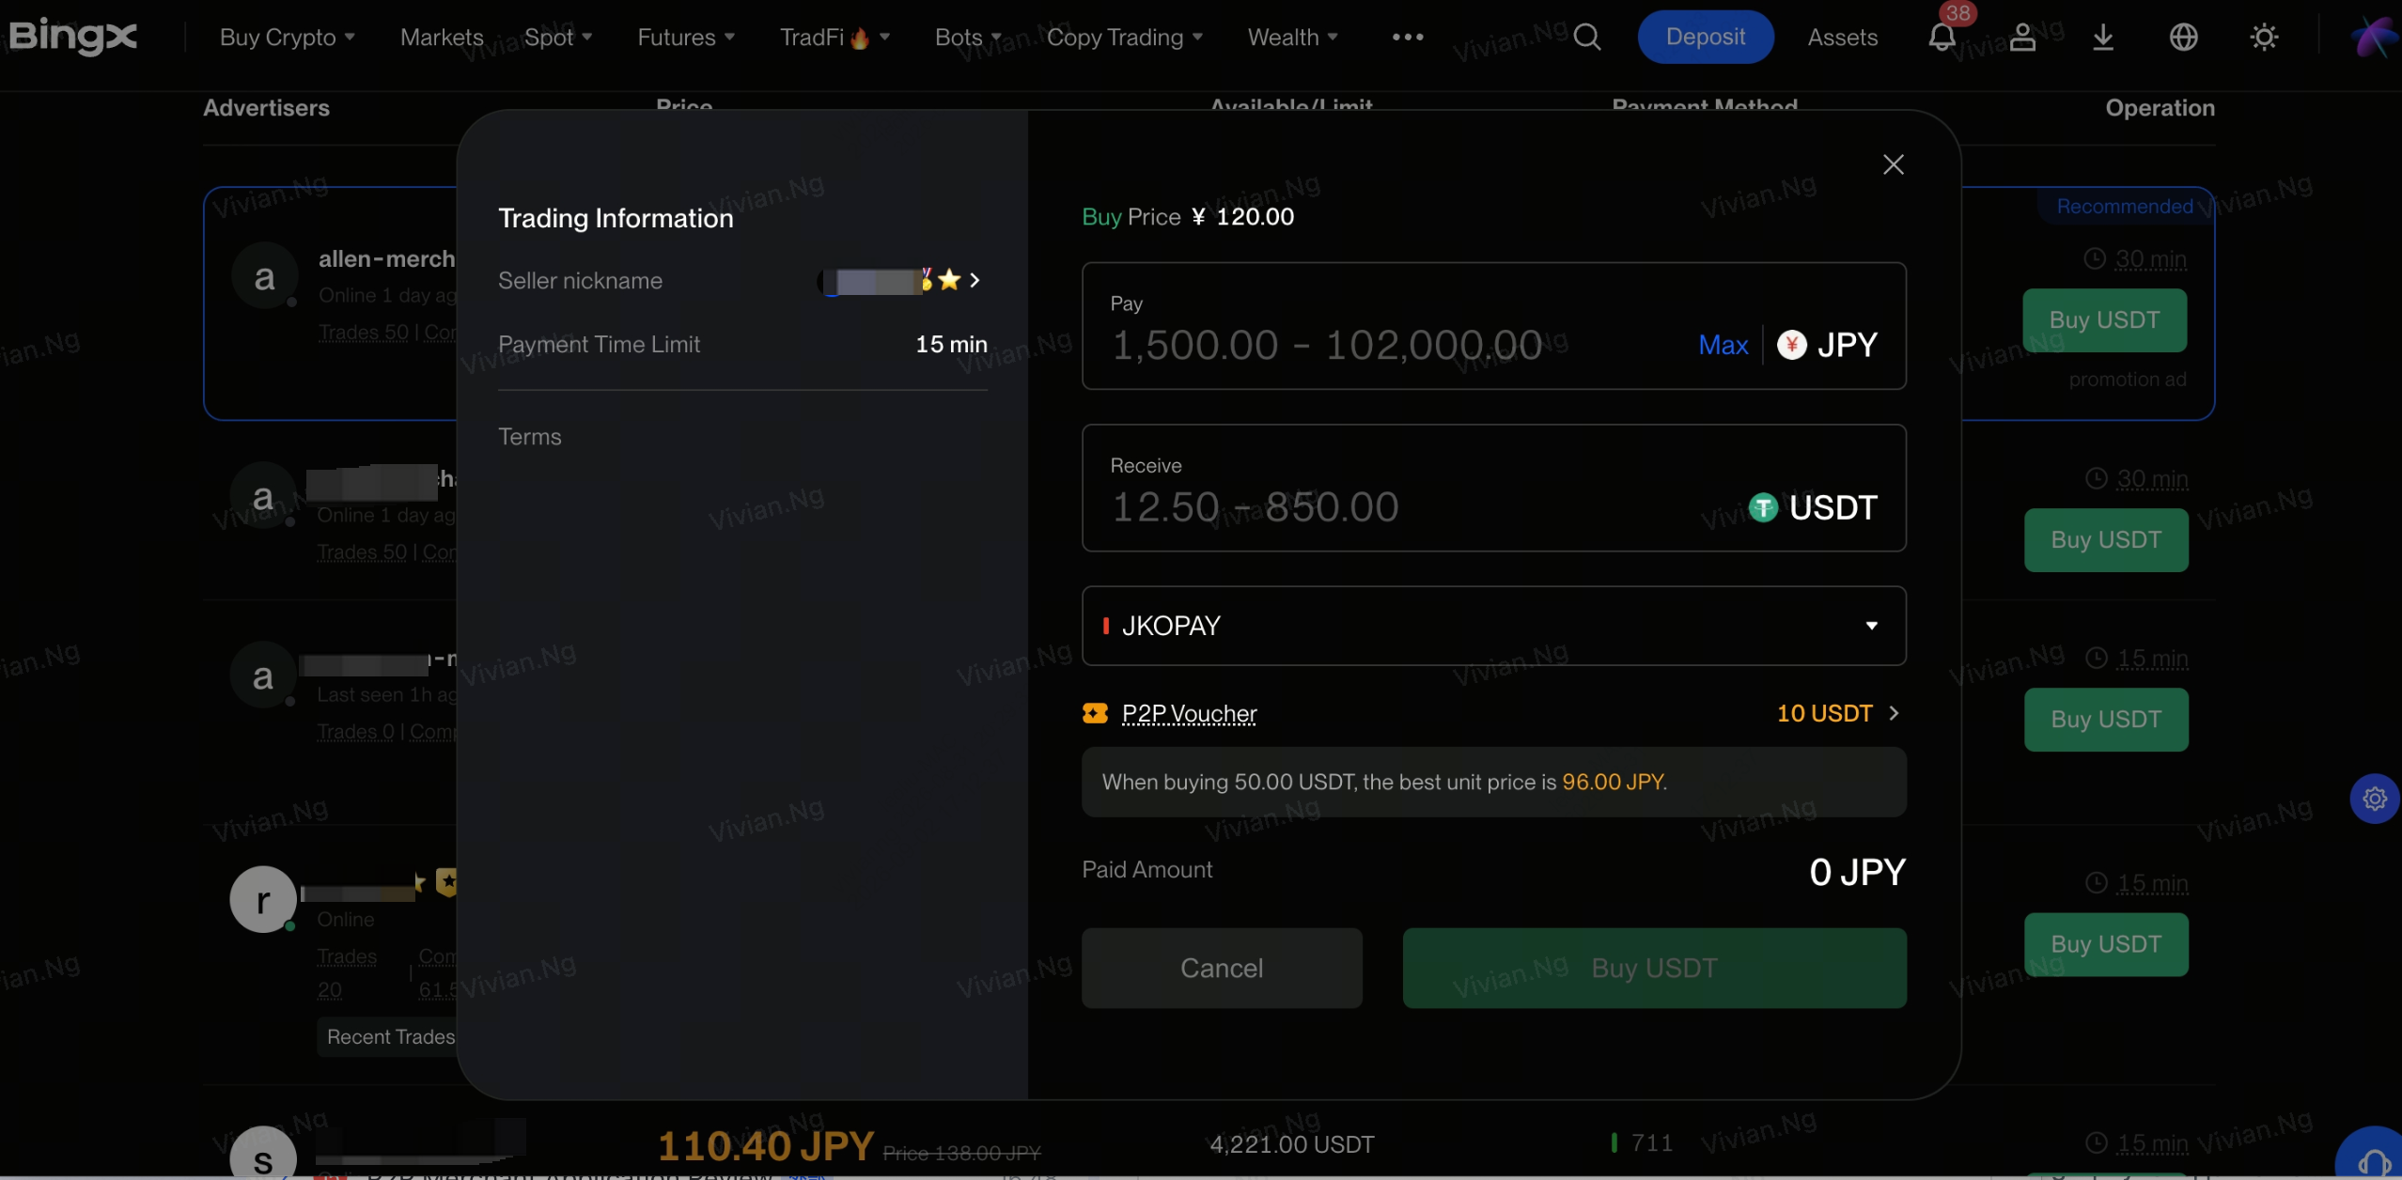
Task: Click advertiser avatar for allen-merch
Action: (264, 276)
